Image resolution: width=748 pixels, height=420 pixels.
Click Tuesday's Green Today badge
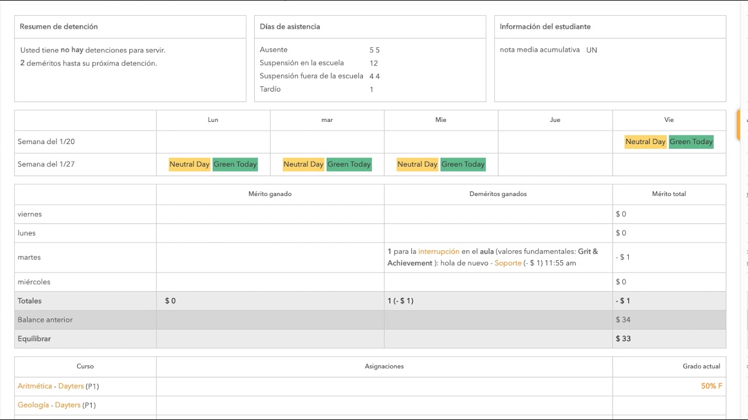point(349,164)
